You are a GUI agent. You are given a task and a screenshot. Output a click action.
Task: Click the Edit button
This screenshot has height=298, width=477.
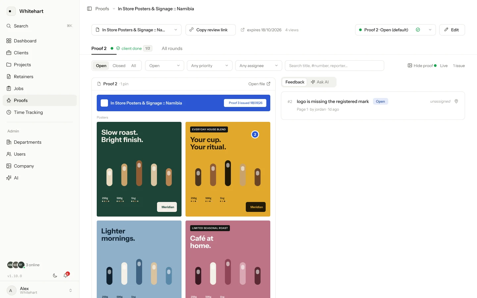(x=452, y=30)
